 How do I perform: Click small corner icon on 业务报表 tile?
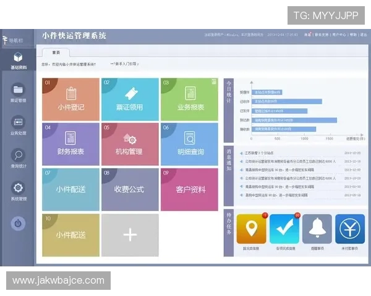point(214,82)
